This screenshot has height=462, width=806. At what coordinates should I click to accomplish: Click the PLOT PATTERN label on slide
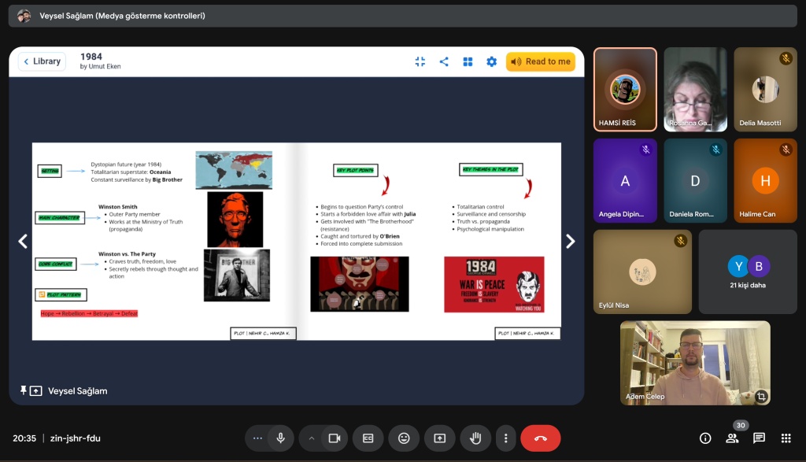point(61,294)
